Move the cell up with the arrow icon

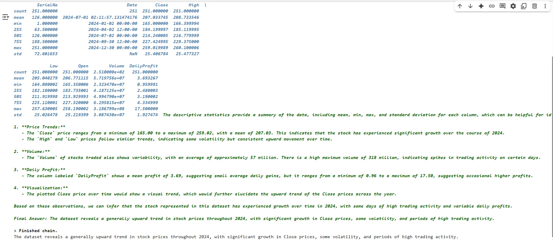(x=460, y=6)
